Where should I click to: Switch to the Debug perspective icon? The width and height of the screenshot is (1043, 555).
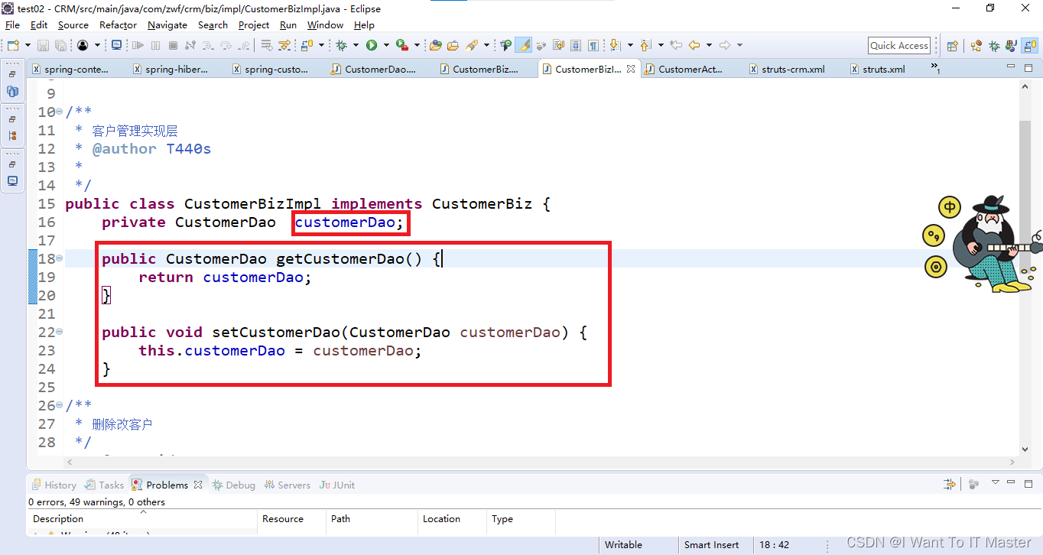pos(994,46)
